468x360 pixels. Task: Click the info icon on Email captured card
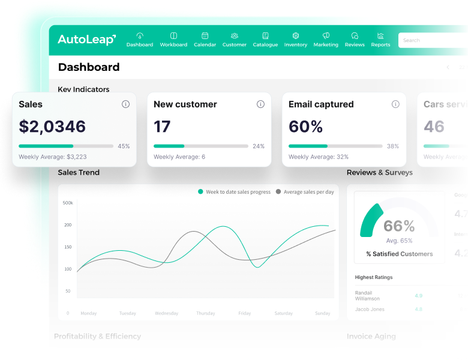tap(395, 104)
